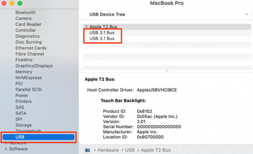Viewport: 253px width, 154px height.
Task: Zoom window with green button
Action: (x=20, y=3)
